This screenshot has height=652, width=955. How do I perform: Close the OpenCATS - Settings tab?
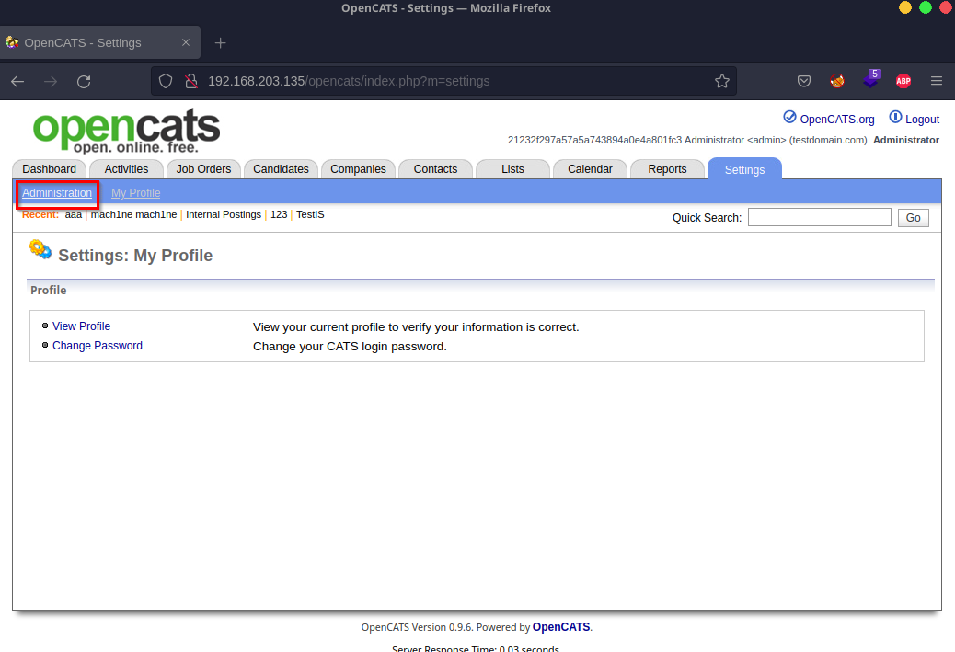[186, 42]
